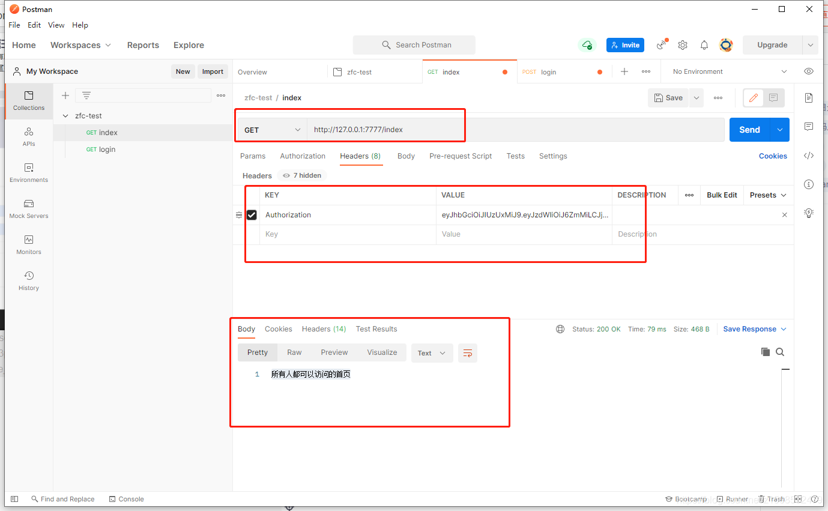This screenshot has height=511, width=828.
Task: Open the Upgrade dropdown arrow
Action: pyautogui.click(x=811, y=45)
